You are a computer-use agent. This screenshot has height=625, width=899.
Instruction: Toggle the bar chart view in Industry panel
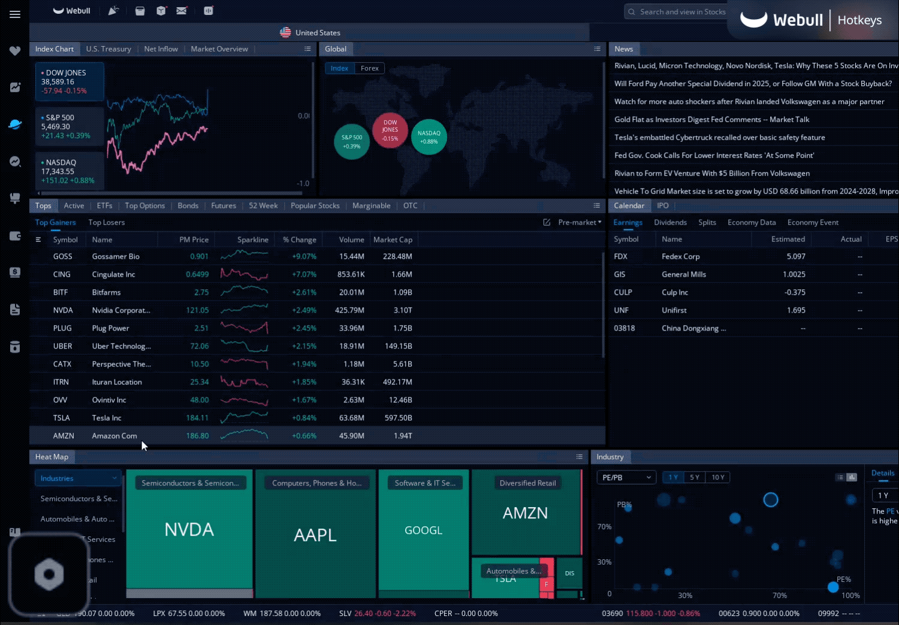(852, 477)
